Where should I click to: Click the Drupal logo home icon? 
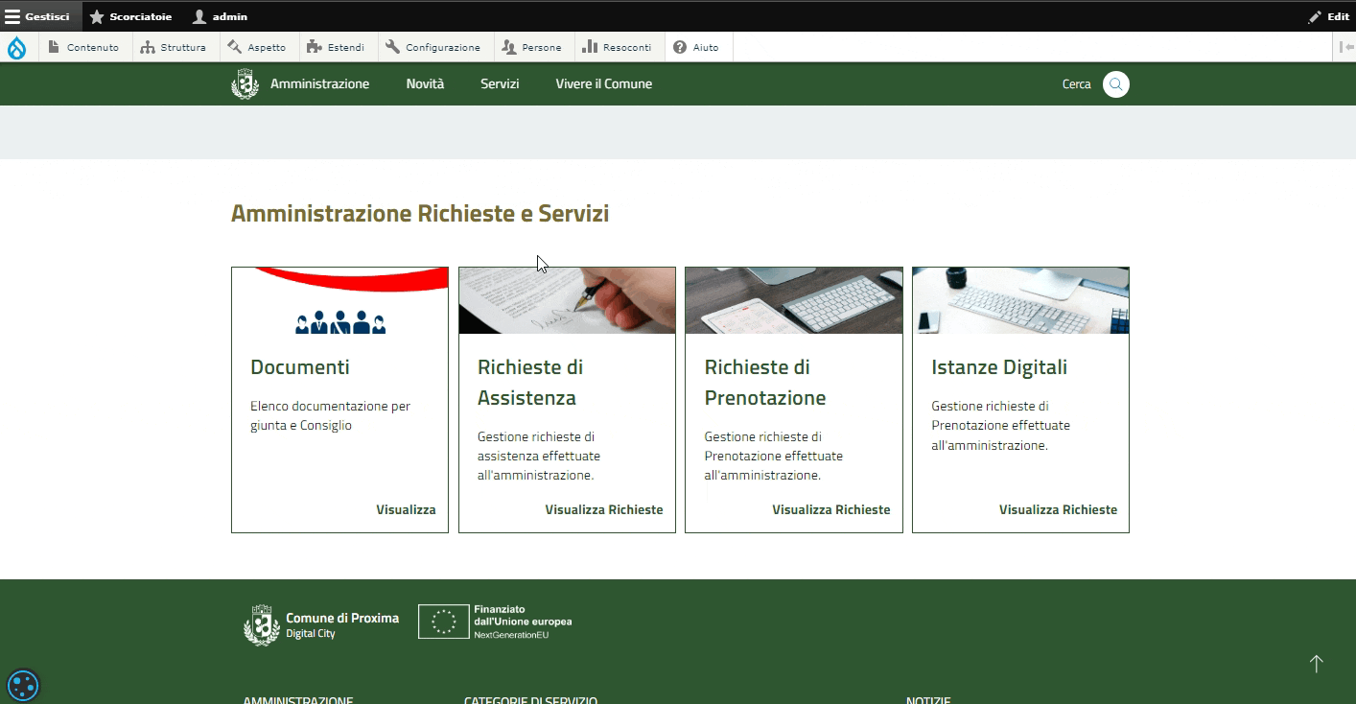pos(17,47)
